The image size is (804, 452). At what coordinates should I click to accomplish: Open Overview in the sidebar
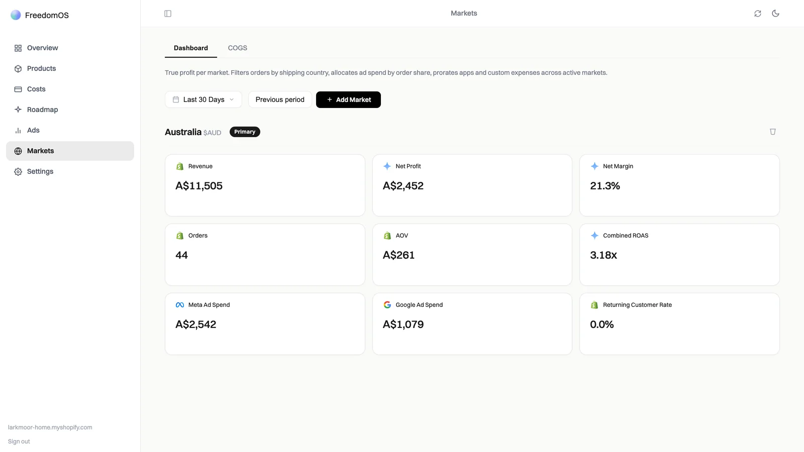[x=70, y=48]
